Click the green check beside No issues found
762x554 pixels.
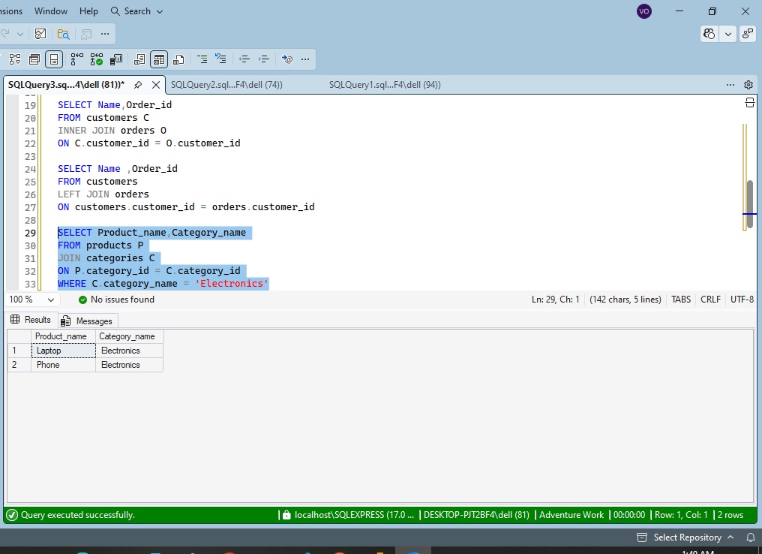(82, 300)
